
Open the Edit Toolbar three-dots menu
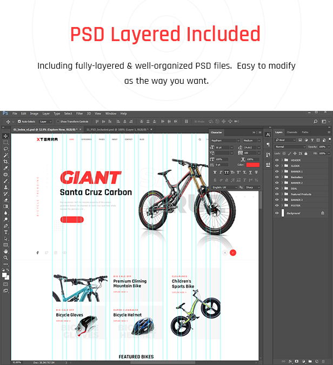pos(5,264)
